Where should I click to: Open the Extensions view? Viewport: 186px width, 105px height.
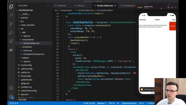tap(11, 41)
